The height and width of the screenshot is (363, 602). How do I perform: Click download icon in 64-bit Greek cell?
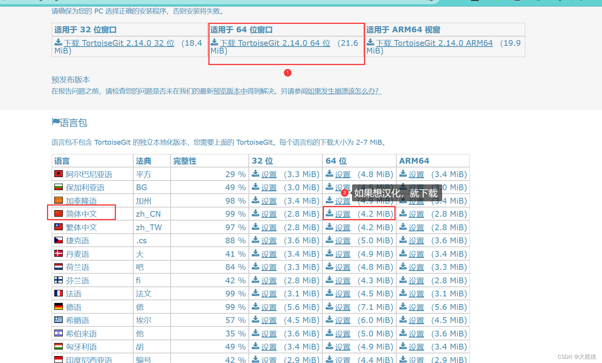coord(330,319)
